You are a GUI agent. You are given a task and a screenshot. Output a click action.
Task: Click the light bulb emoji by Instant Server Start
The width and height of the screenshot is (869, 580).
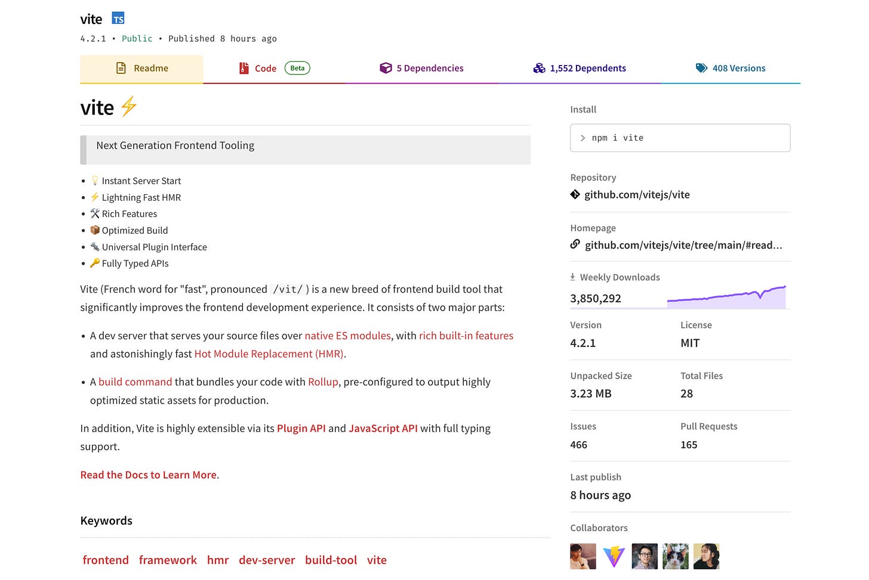coord(95,180)
